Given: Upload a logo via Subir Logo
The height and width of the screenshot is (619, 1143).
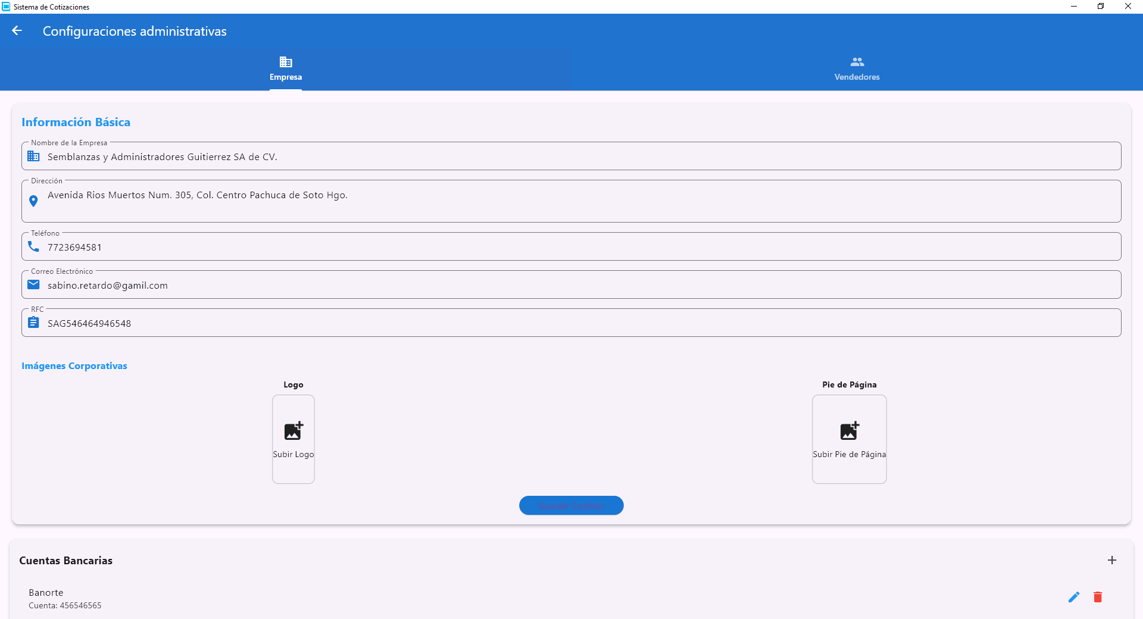Looking at the screenshot, I should click(x=293, y=439).
